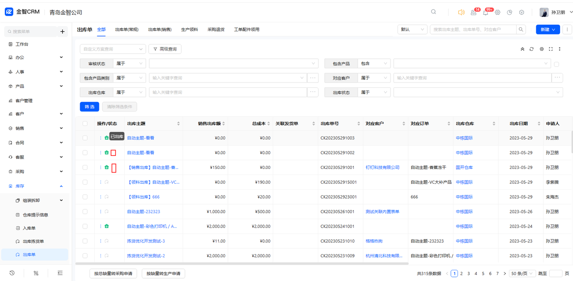Image resolution: width=573 pixels, height=281 pixels.
Task: Check the row for CK202305915001
Action: [85, 182]
